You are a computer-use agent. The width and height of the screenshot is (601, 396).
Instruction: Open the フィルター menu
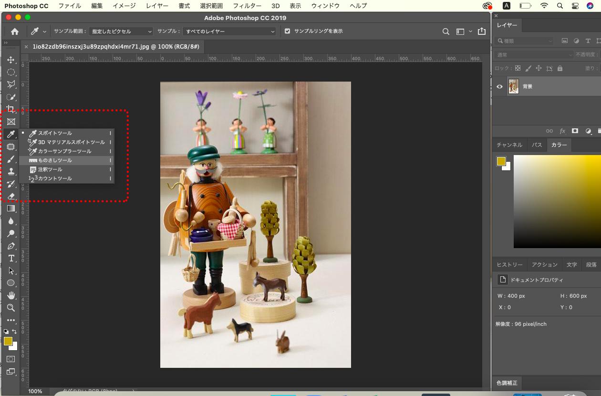click(x=247, y=6)
